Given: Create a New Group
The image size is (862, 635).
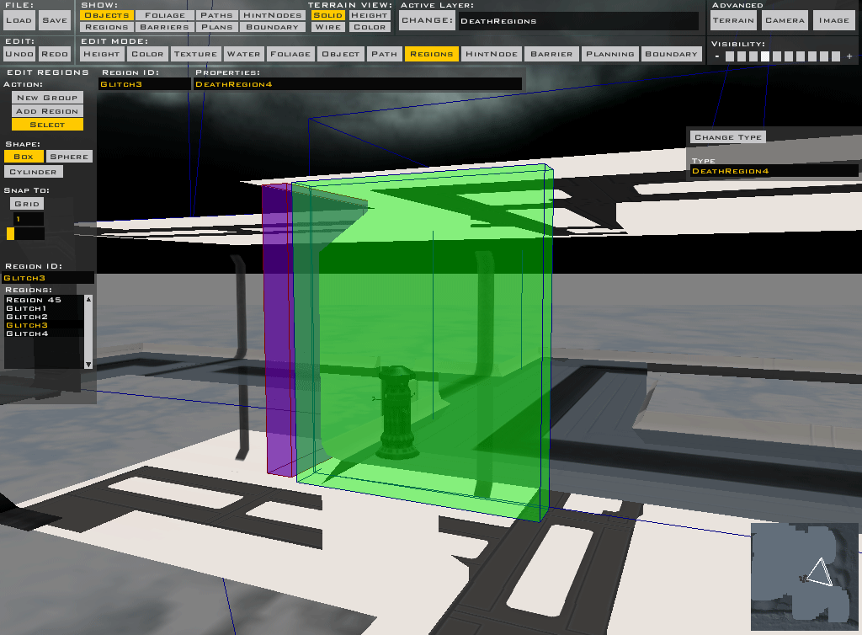Looking at the screenshot, I should tap(47, 98).
